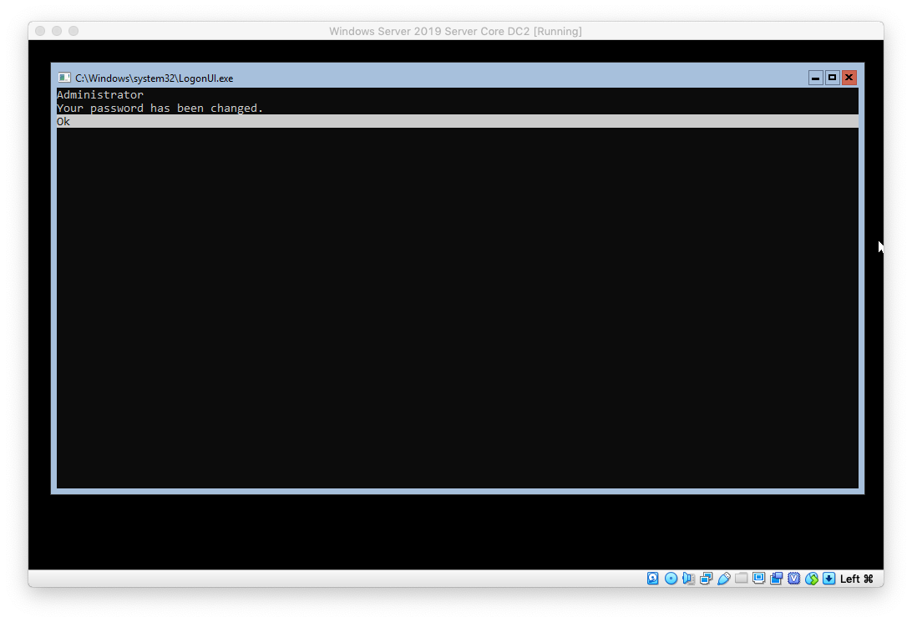The image size is (912, 622).
Task: Toggle audio output via the speaker icon
Action: [688, 579]
